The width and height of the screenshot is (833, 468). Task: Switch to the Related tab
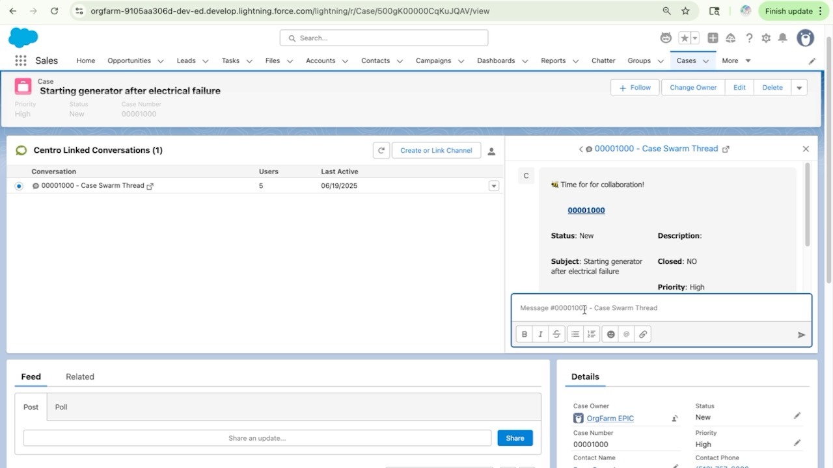(x=80, y=376)
